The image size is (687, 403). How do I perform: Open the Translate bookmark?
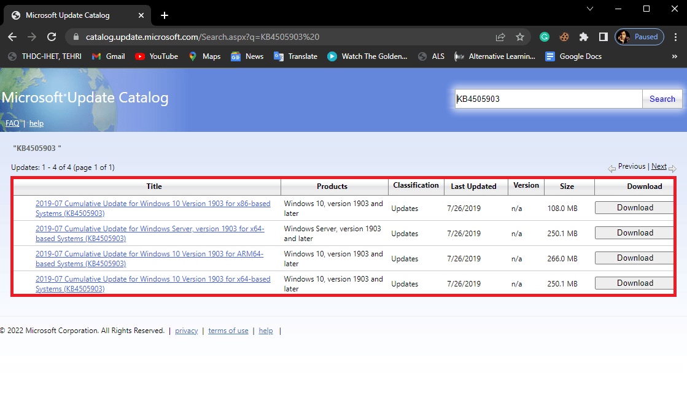[x=295, y=56]
